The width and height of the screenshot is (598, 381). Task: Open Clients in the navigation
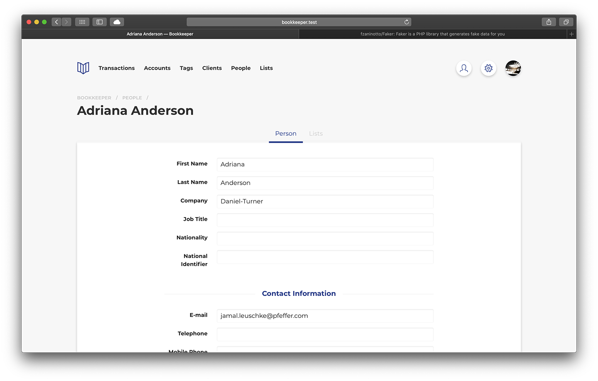[x=212, y=68]
